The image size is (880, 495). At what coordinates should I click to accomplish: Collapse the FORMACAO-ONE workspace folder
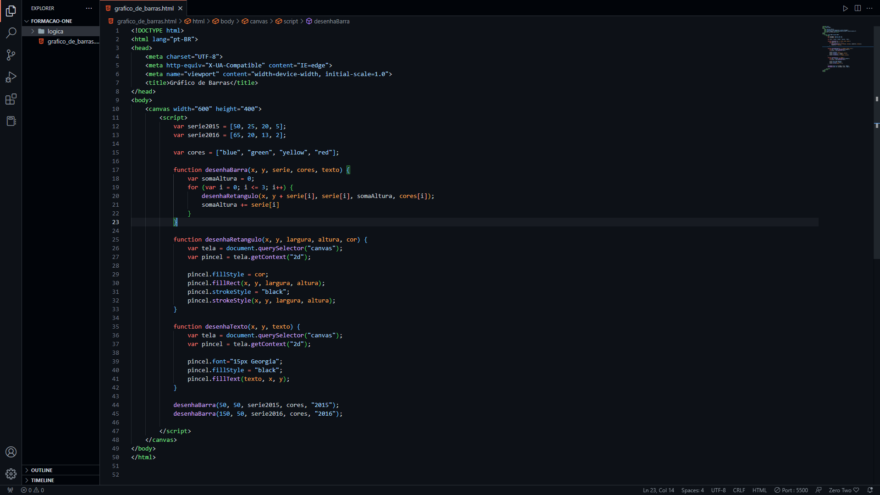(27, 21)
